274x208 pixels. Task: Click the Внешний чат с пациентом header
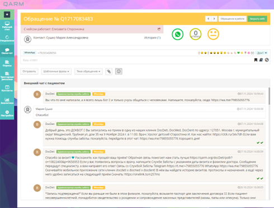point(44,83)
